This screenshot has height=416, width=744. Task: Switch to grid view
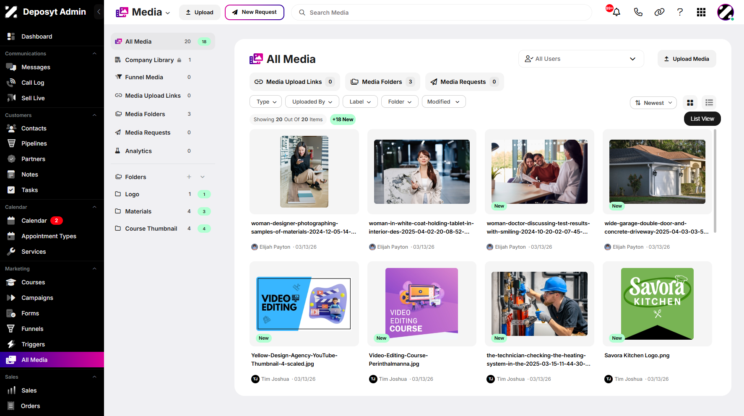pyautogui.click(x=690, y=103)
